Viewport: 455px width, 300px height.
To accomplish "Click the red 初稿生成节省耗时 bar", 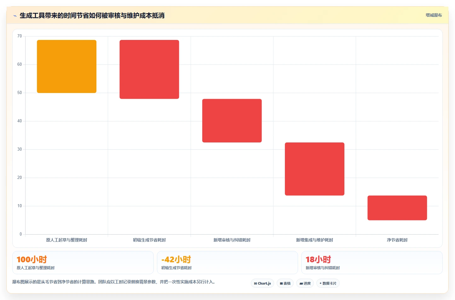I will click(x=149, y=69).
